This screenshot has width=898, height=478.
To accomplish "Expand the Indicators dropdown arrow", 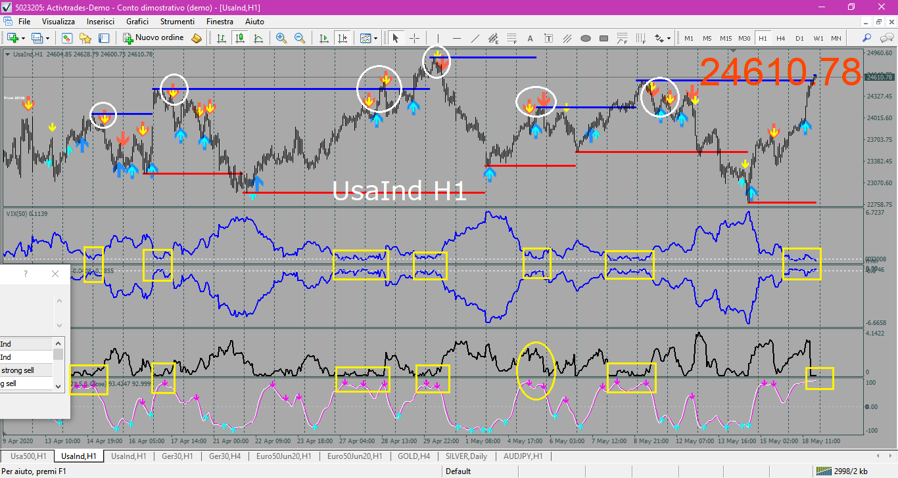I will pyautogui.click(x=375, y=38).
